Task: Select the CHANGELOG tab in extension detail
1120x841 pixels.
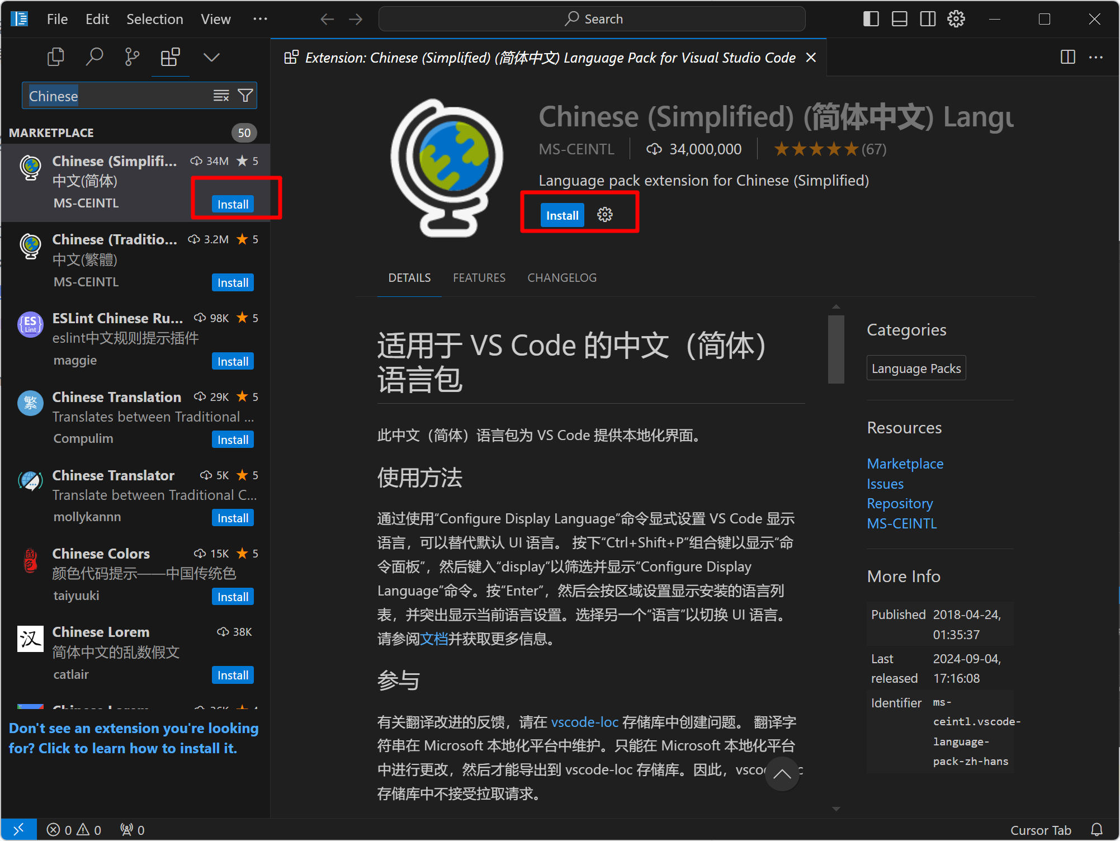Action: click(x=563, y=276)
